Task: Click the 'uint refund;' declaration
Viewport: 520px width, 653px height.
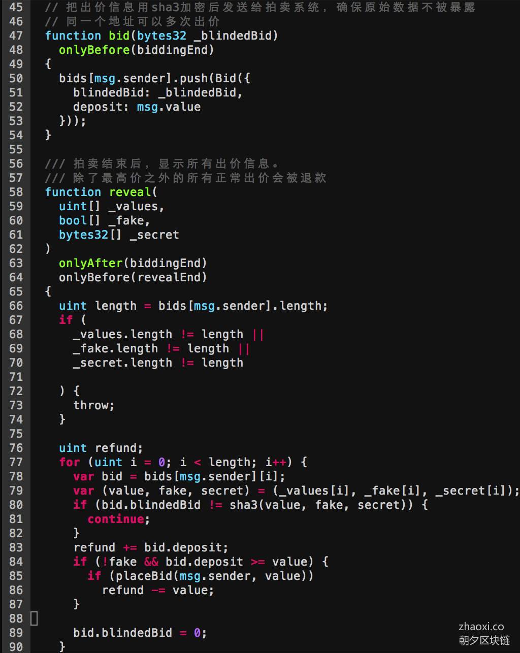Action: pyautogui.click(x=101, y=448)
